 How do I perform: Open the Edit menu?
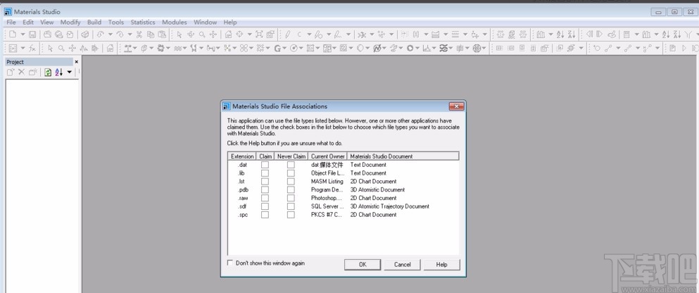coord(28,22)
